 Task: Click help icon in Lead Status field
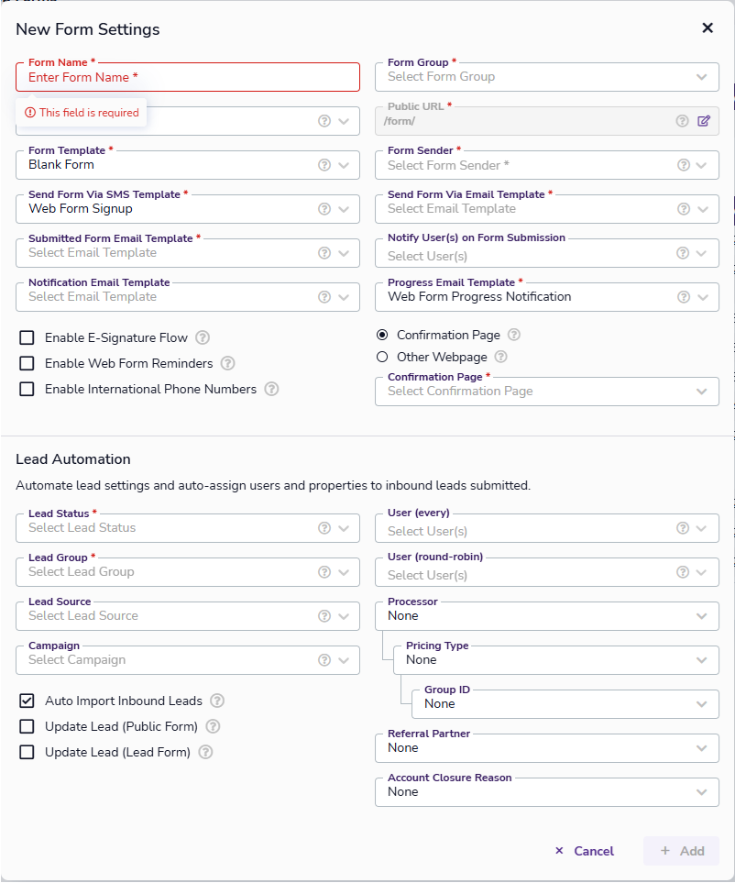[x=324, y=528]
